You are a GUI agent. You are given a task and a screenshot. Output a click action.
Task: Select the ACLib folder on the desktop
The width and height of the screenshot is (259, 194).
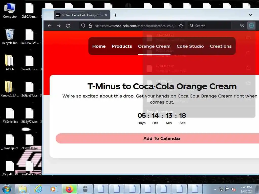coord(10,63)
